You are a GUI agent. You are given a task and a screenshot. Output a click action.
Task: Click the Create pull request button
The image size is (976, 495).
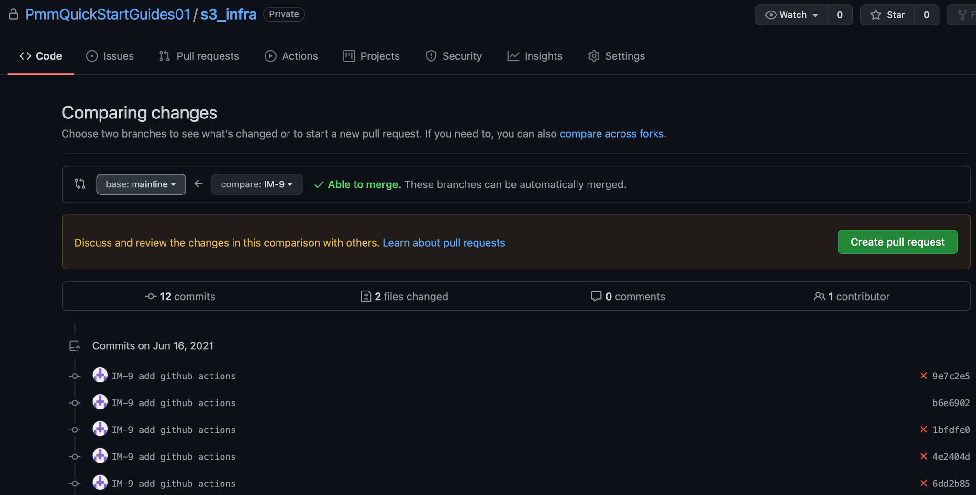coord(897,242)
